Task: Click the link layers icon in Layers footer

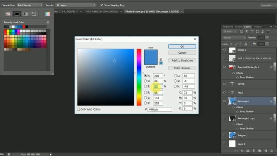Action: (236, 151)
